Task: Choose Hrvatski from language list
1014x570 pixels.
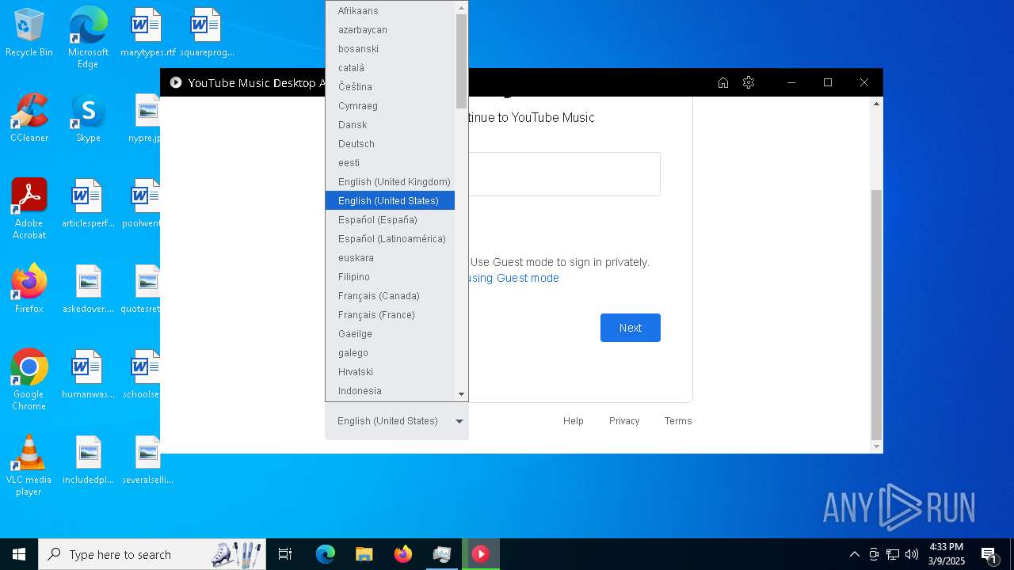Action: 390,372
